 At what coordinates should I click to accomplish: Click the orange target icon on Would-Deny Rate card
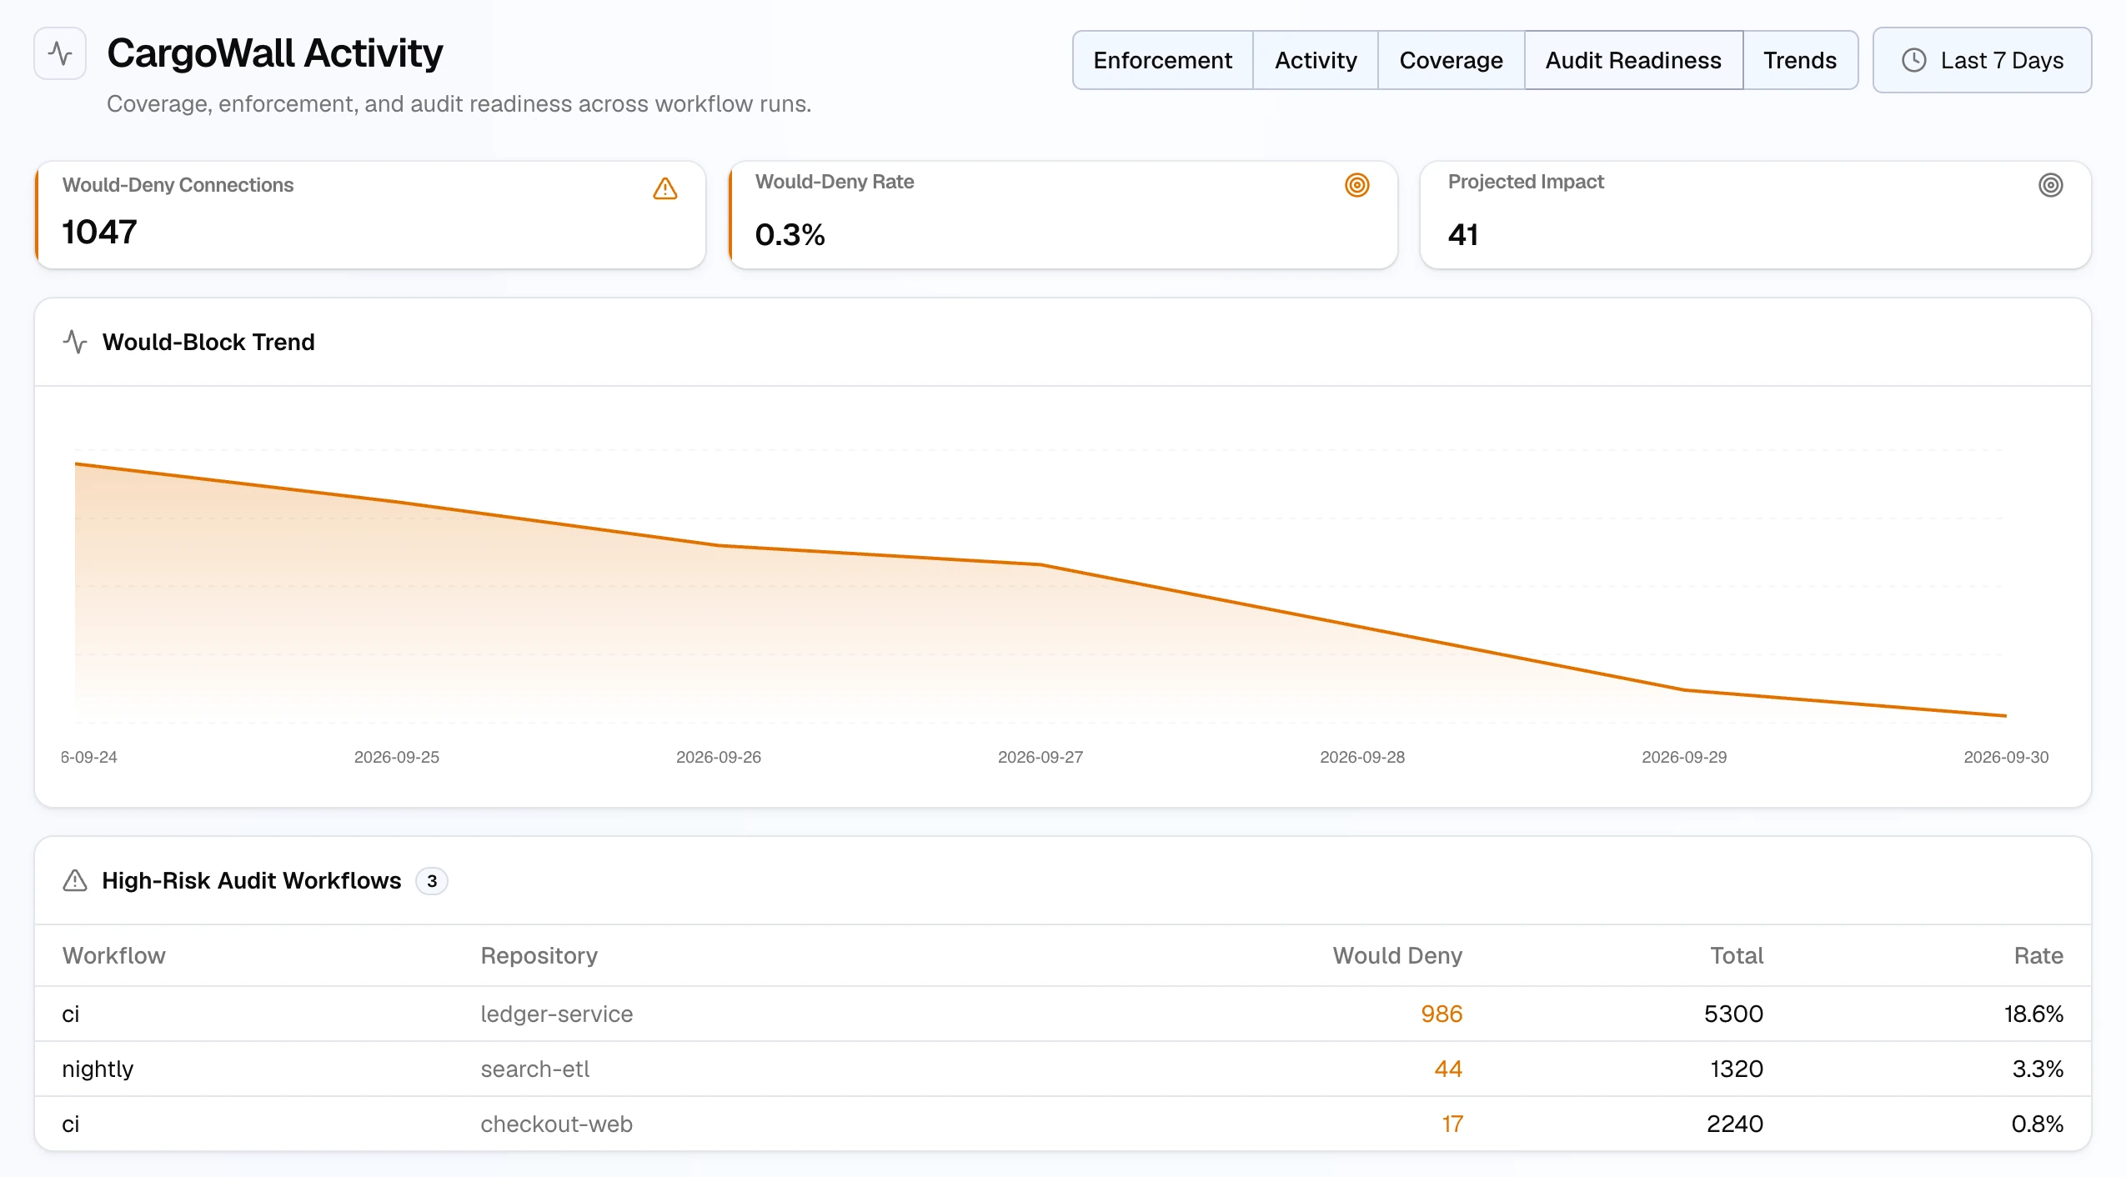click(1357, 185)
